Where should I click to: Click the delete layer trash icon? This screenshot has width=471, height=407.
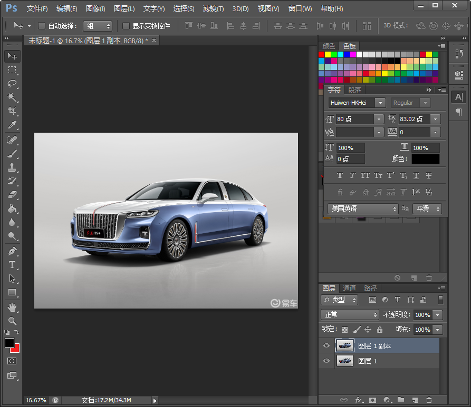pyautogui.click(x=429, y=400)
